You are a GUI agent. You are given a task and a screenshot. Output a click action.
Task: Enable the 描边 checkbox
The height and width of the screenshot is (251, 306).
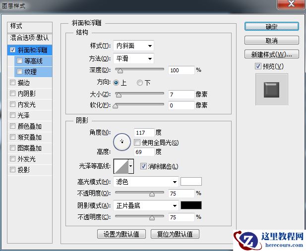[x=13, y=83]
